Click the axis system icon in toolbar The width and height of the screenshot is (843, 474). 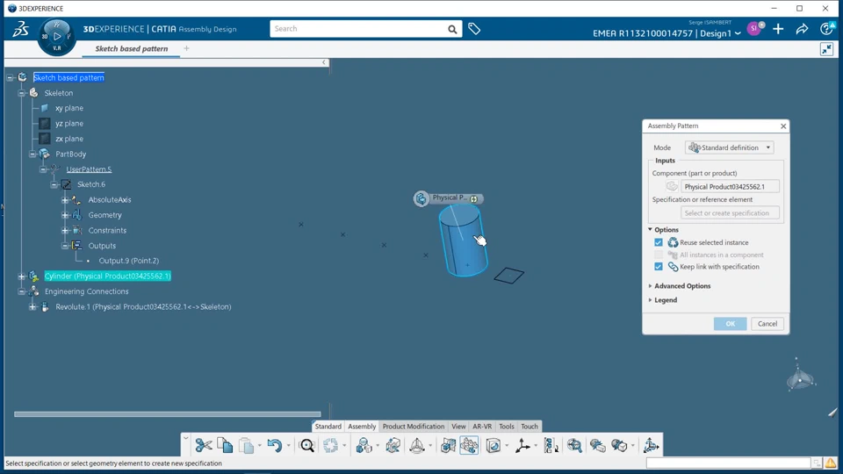(522, 446)
